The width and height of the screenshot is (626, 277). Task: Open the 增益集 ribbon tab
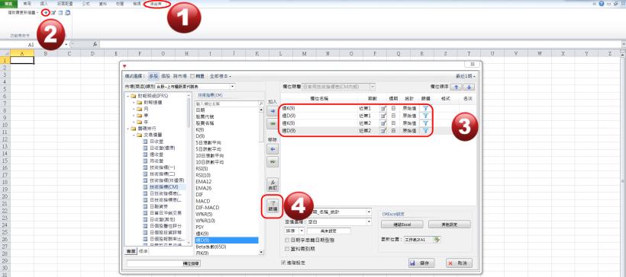coord(156,4)
